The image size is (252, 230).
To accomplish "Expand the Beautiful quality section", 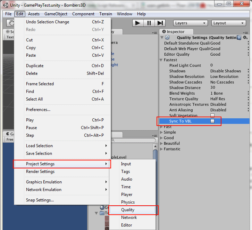I will click(x=161, y=143).
